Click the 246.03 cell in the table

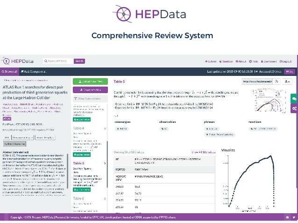click(x=120, y=187)
